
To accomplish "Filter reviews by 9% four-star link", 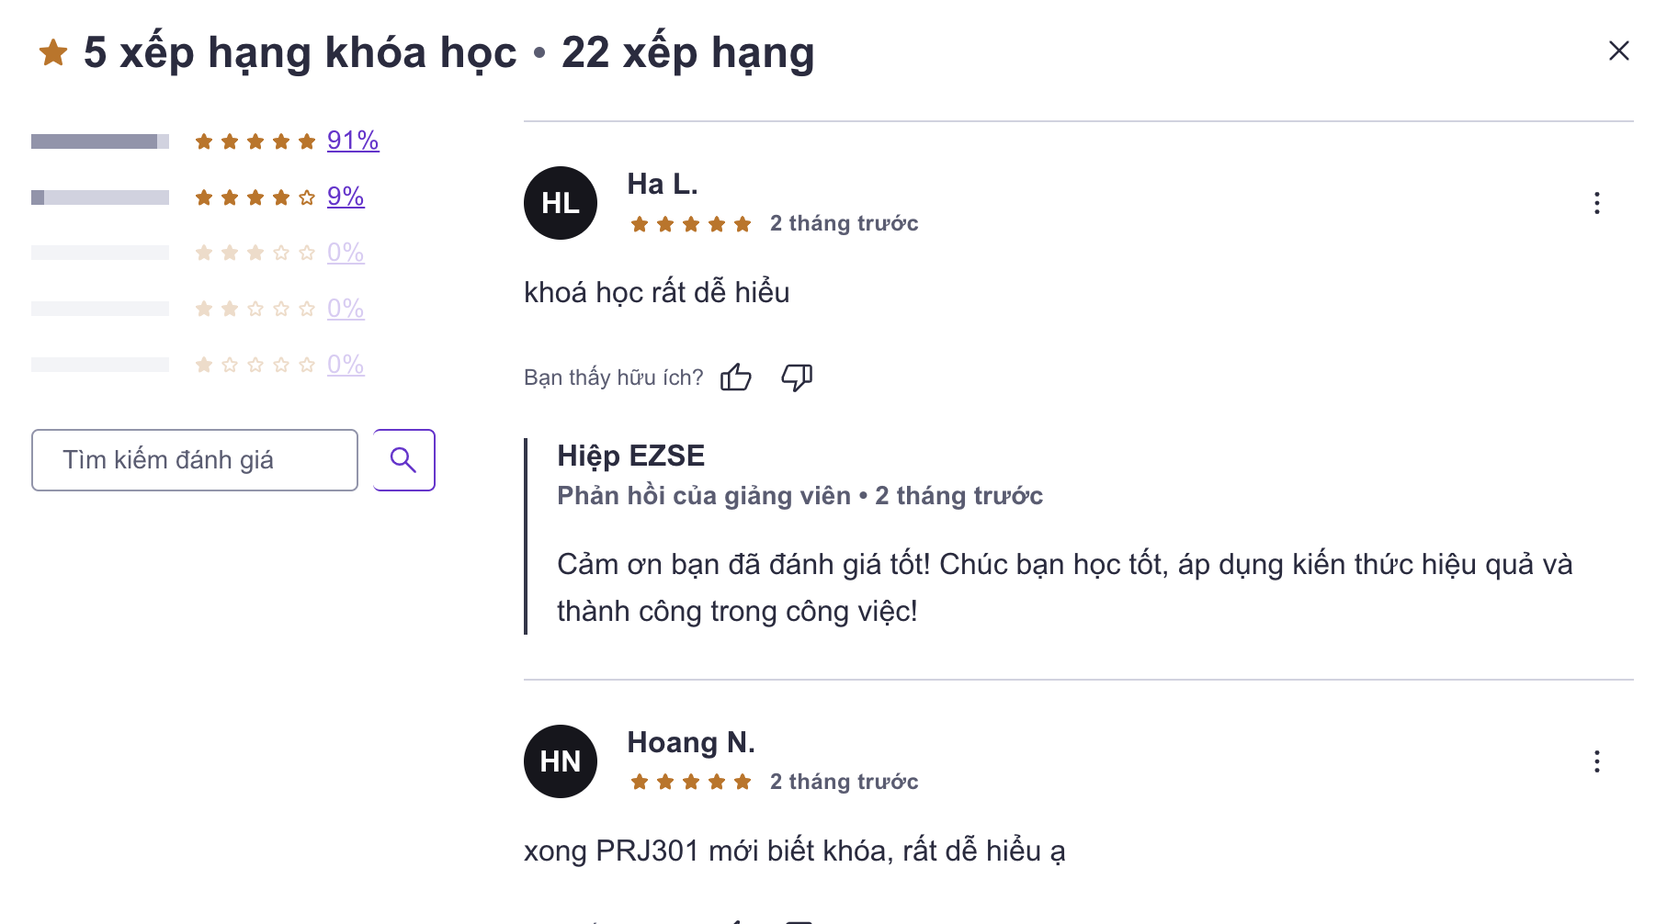I will [346, 197].
